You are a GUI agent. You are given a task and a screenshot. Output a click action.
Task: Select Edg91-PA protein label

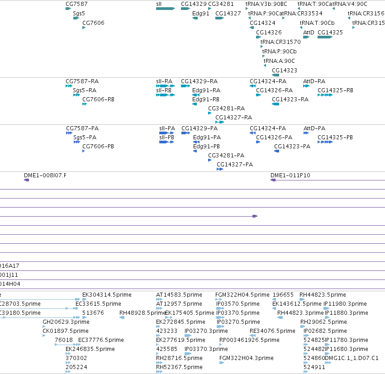(207, 137)
